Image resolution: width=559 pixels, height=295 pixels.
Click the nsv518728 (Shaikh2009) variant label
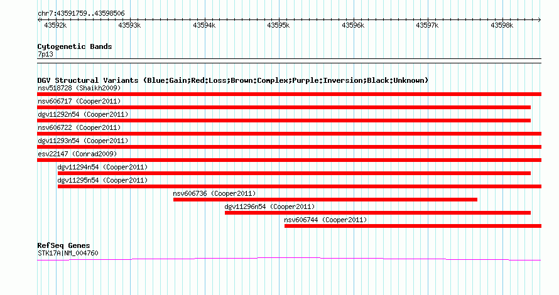(79, 88)
